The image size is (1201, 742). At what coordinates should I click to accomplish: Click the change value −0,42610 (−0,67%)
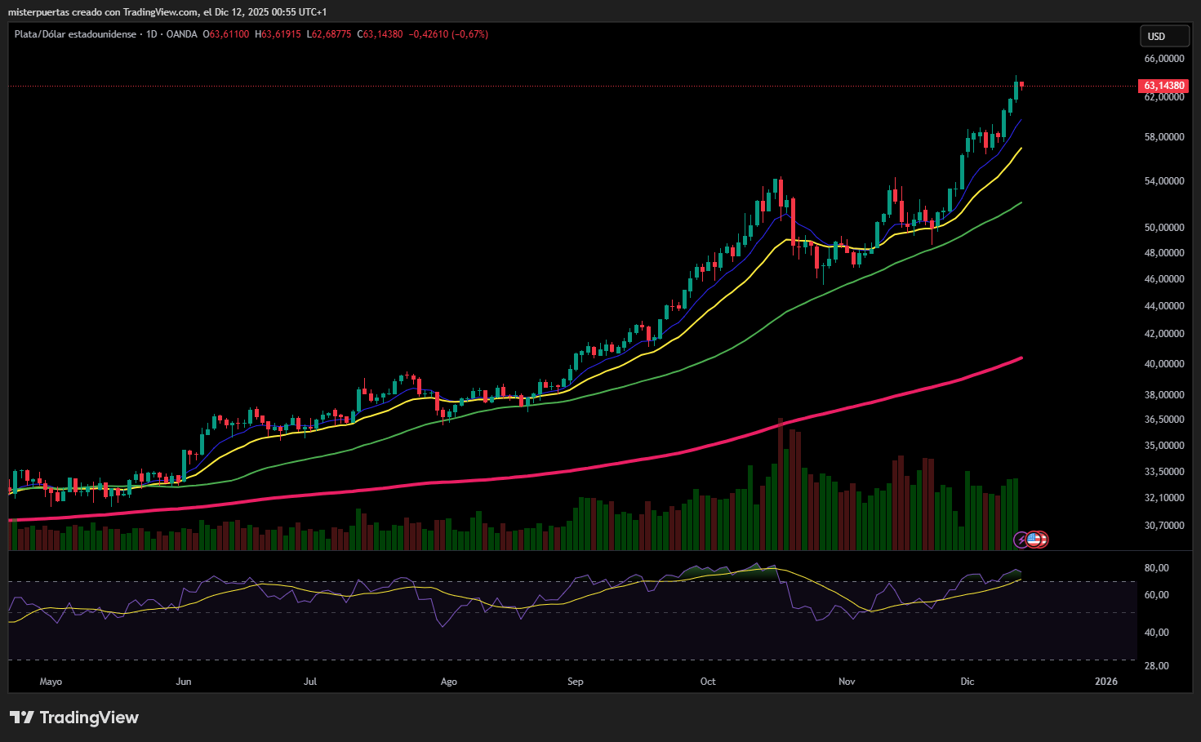448,34
